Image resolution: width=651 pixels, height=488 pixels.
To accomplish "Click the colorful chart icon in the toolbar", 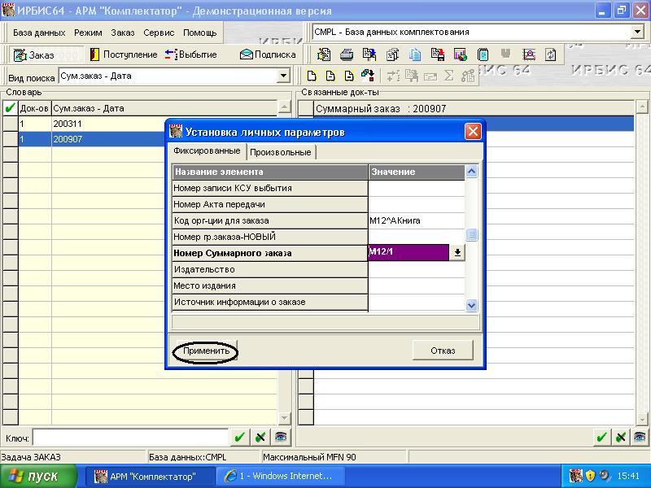I will (x=461, y=54).
